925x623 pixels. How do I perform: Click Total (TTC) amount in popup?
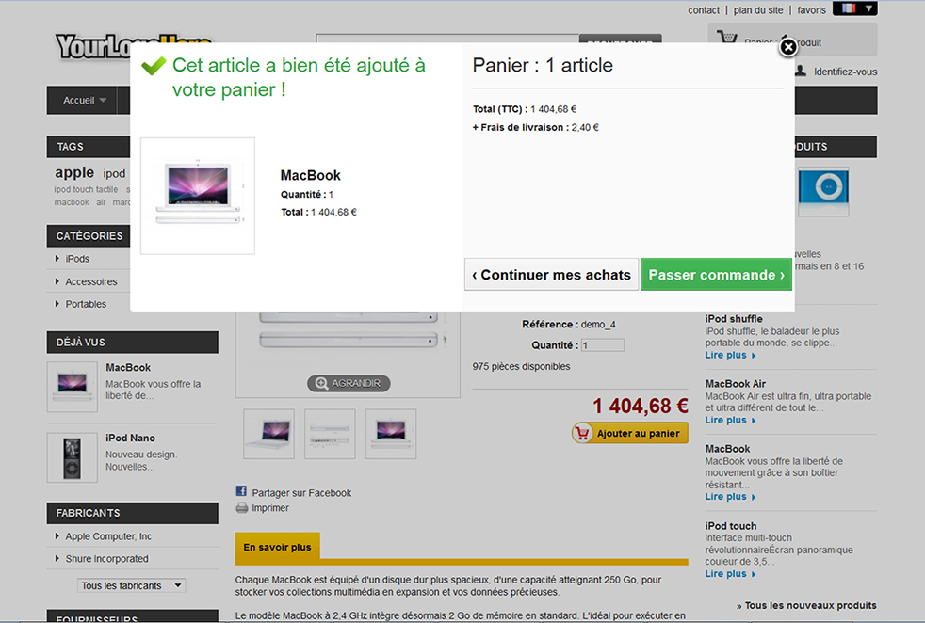tap(553, 109)
